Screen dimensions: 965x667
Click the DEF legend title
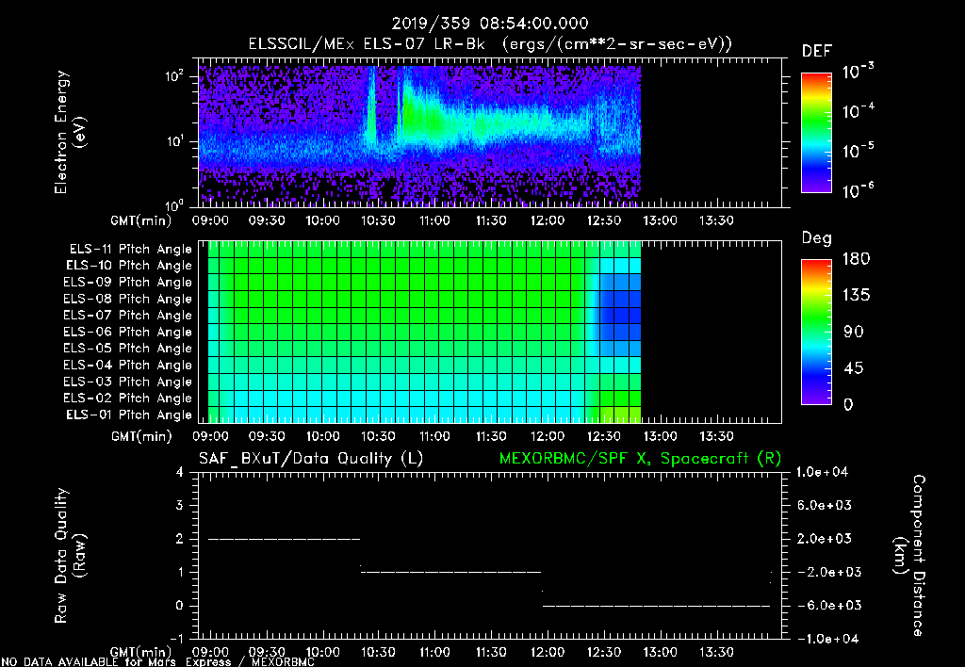tap(817, 52)
